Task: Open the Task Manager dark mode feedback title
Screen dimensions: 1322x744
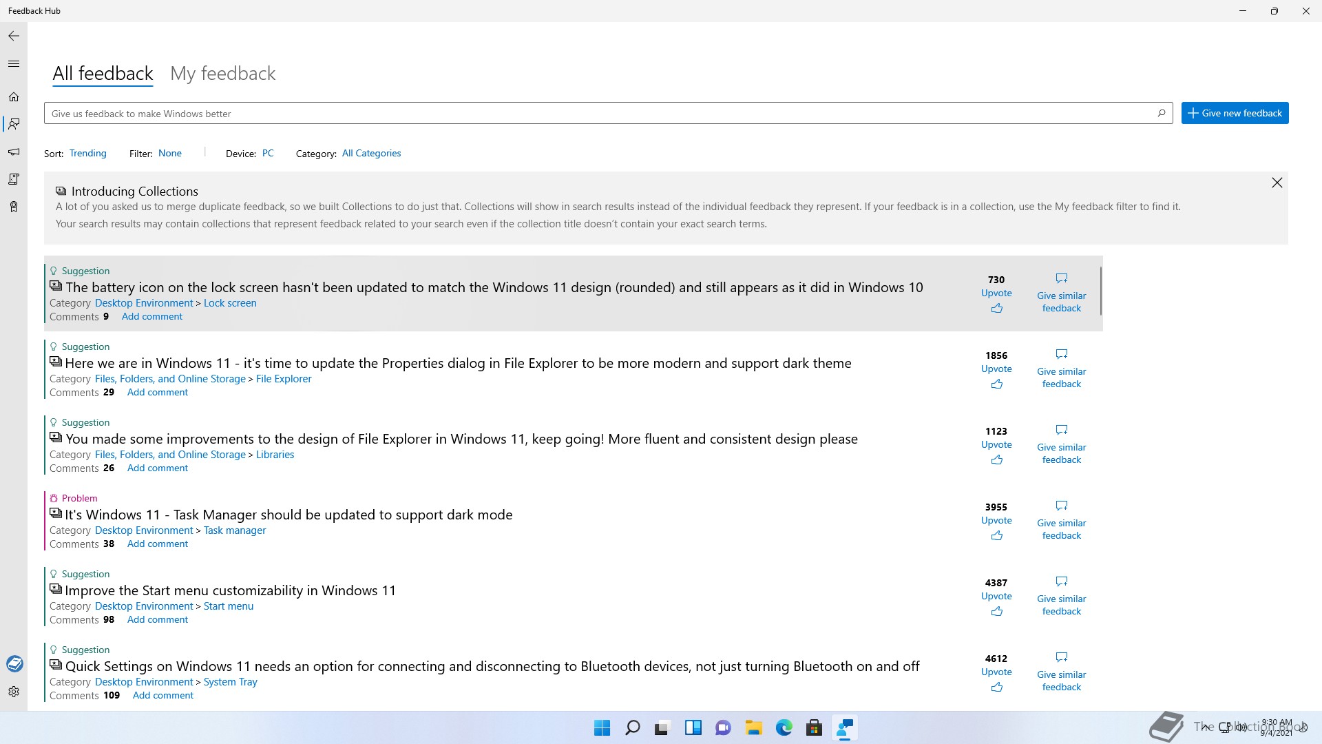Action: 288,515
